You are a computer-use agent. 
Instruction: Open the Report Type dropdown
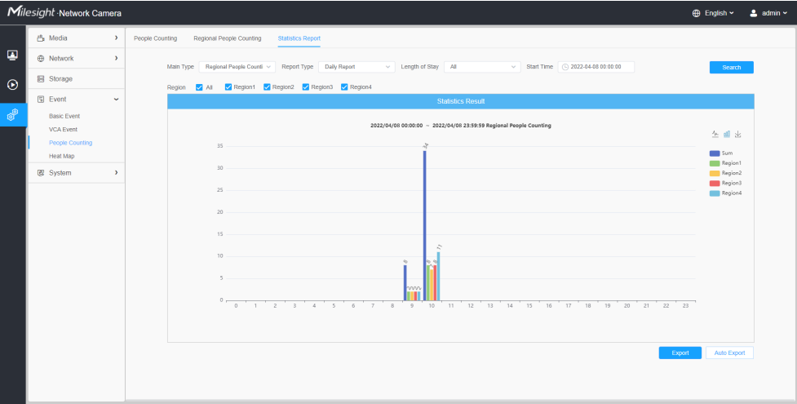[x=356, y=67]
